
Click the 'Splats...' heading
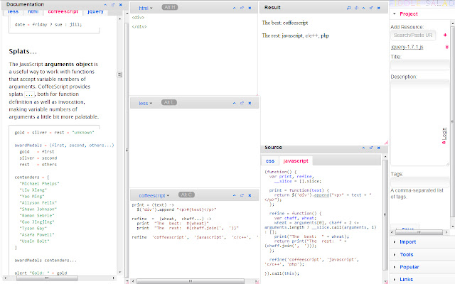tap(23, 52)
